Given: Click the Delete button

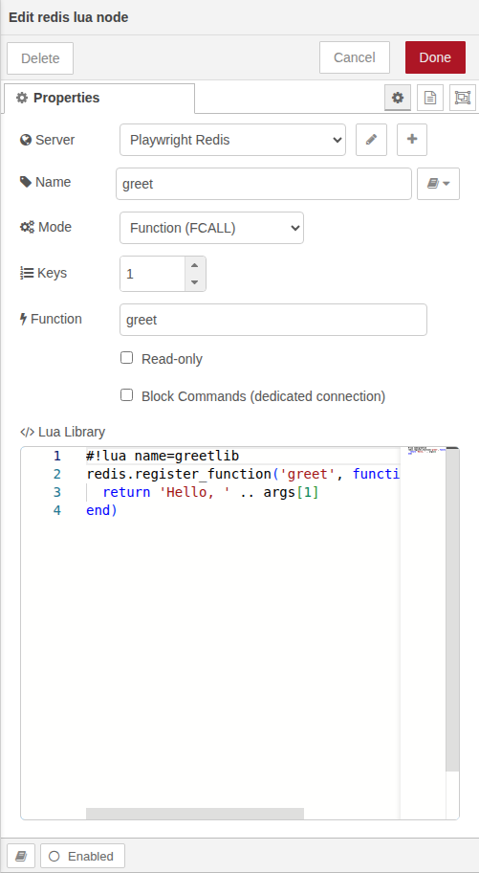Looking at the screenshot, I should click(x=40, y=57).
